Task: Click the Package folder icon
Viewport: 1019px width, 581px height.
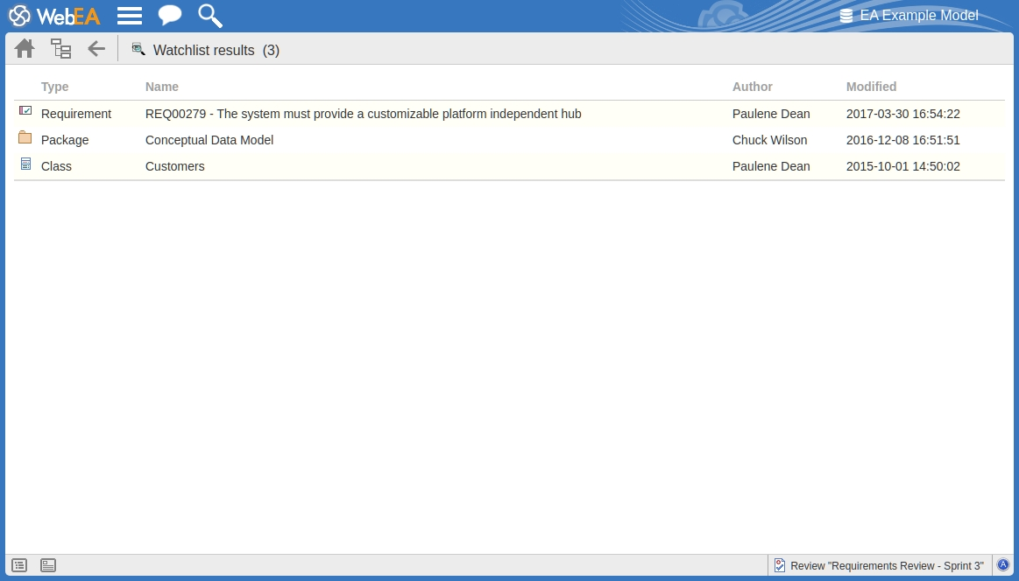Action: (x=25, y=138)
